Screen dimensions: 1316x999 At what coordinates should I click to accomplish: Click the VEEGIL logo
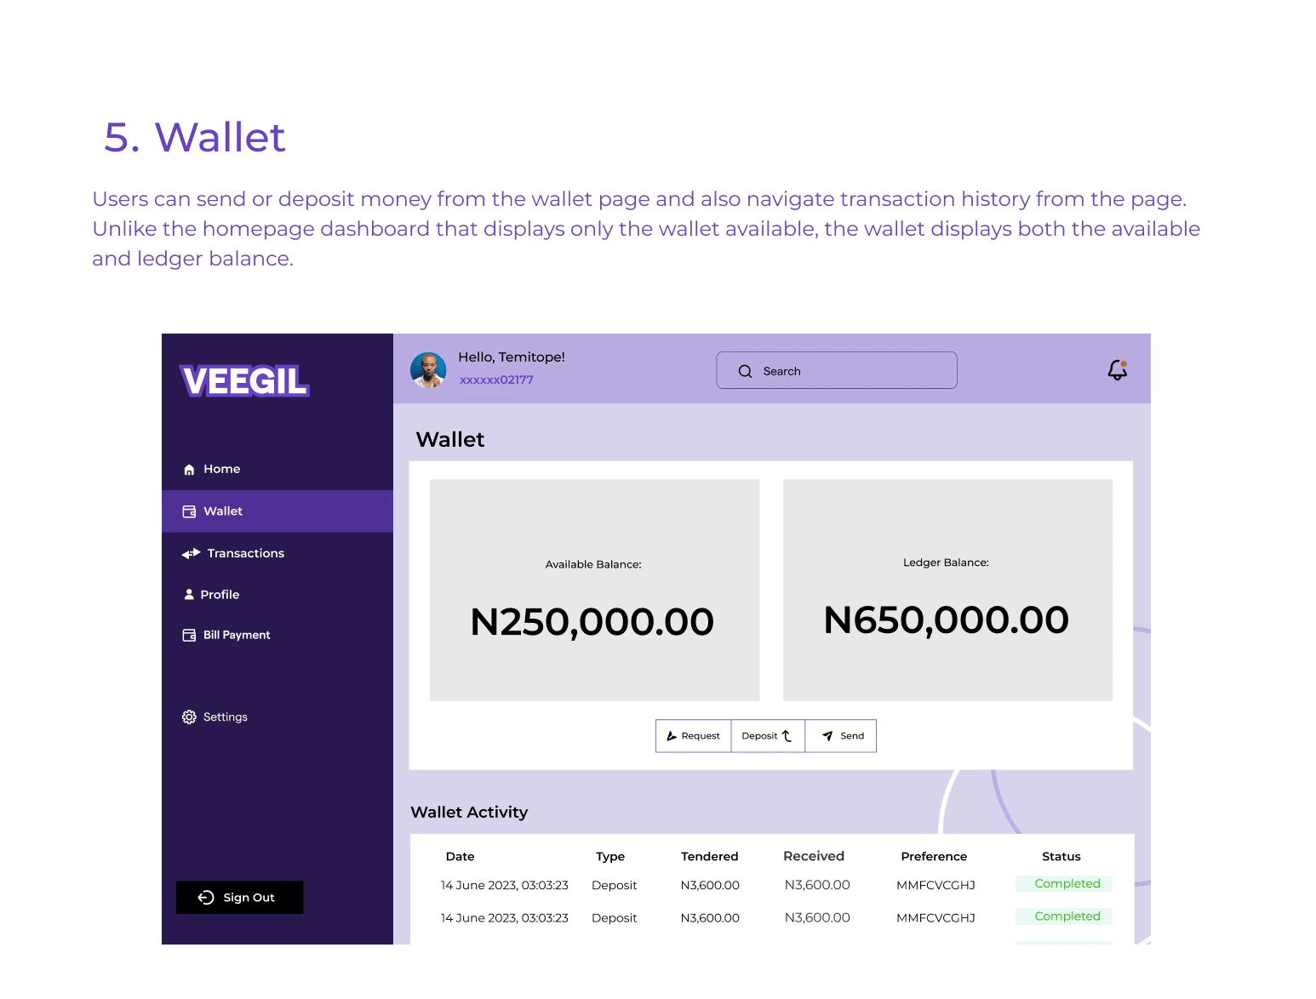tap(244, 381)
